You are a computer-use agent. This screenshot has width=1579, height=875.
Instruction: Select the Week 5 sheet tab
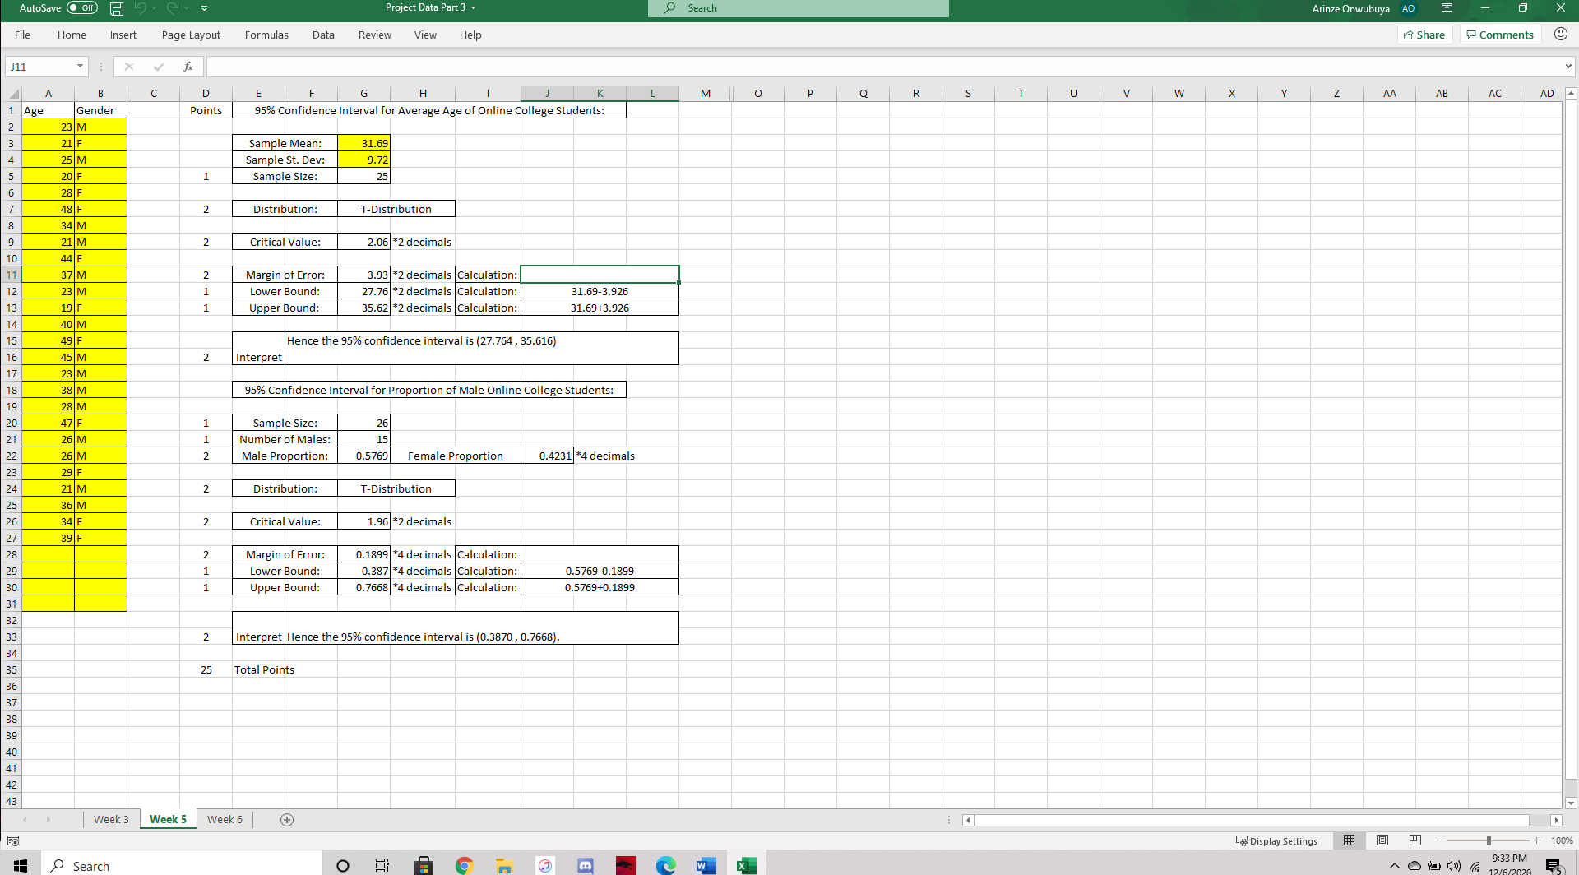(x=168, y=819)
